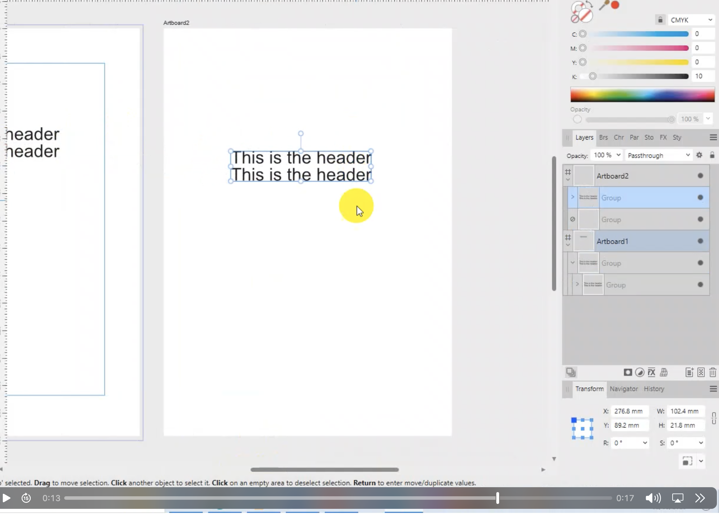The image size is (719, 520).
Task: Play the video with the play button
Action: 6,498
